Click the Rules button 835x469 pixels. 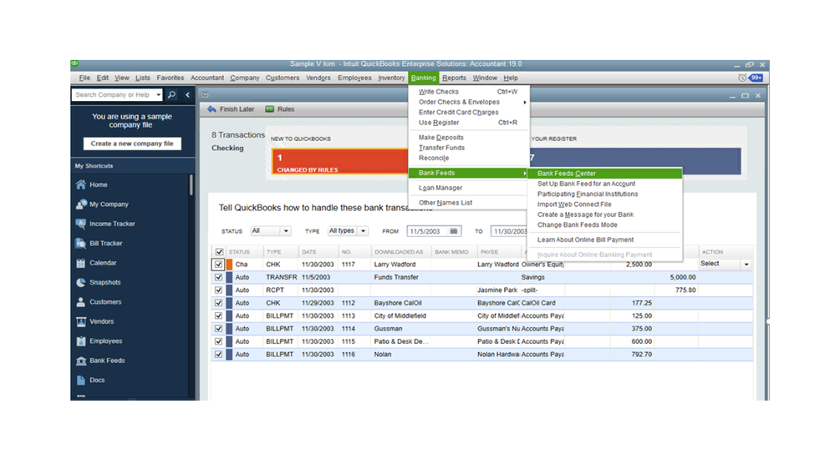[x=279, y=109]
